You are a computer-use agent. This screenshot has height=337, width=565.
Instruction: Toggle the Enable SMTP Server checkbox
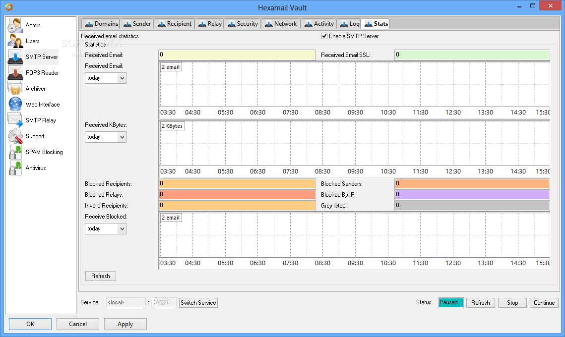(x=324, y=36)
